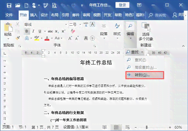Screen dimensions: 188x131
Task: Switch to the 引用 references tab
Action: tap(65, 15)
